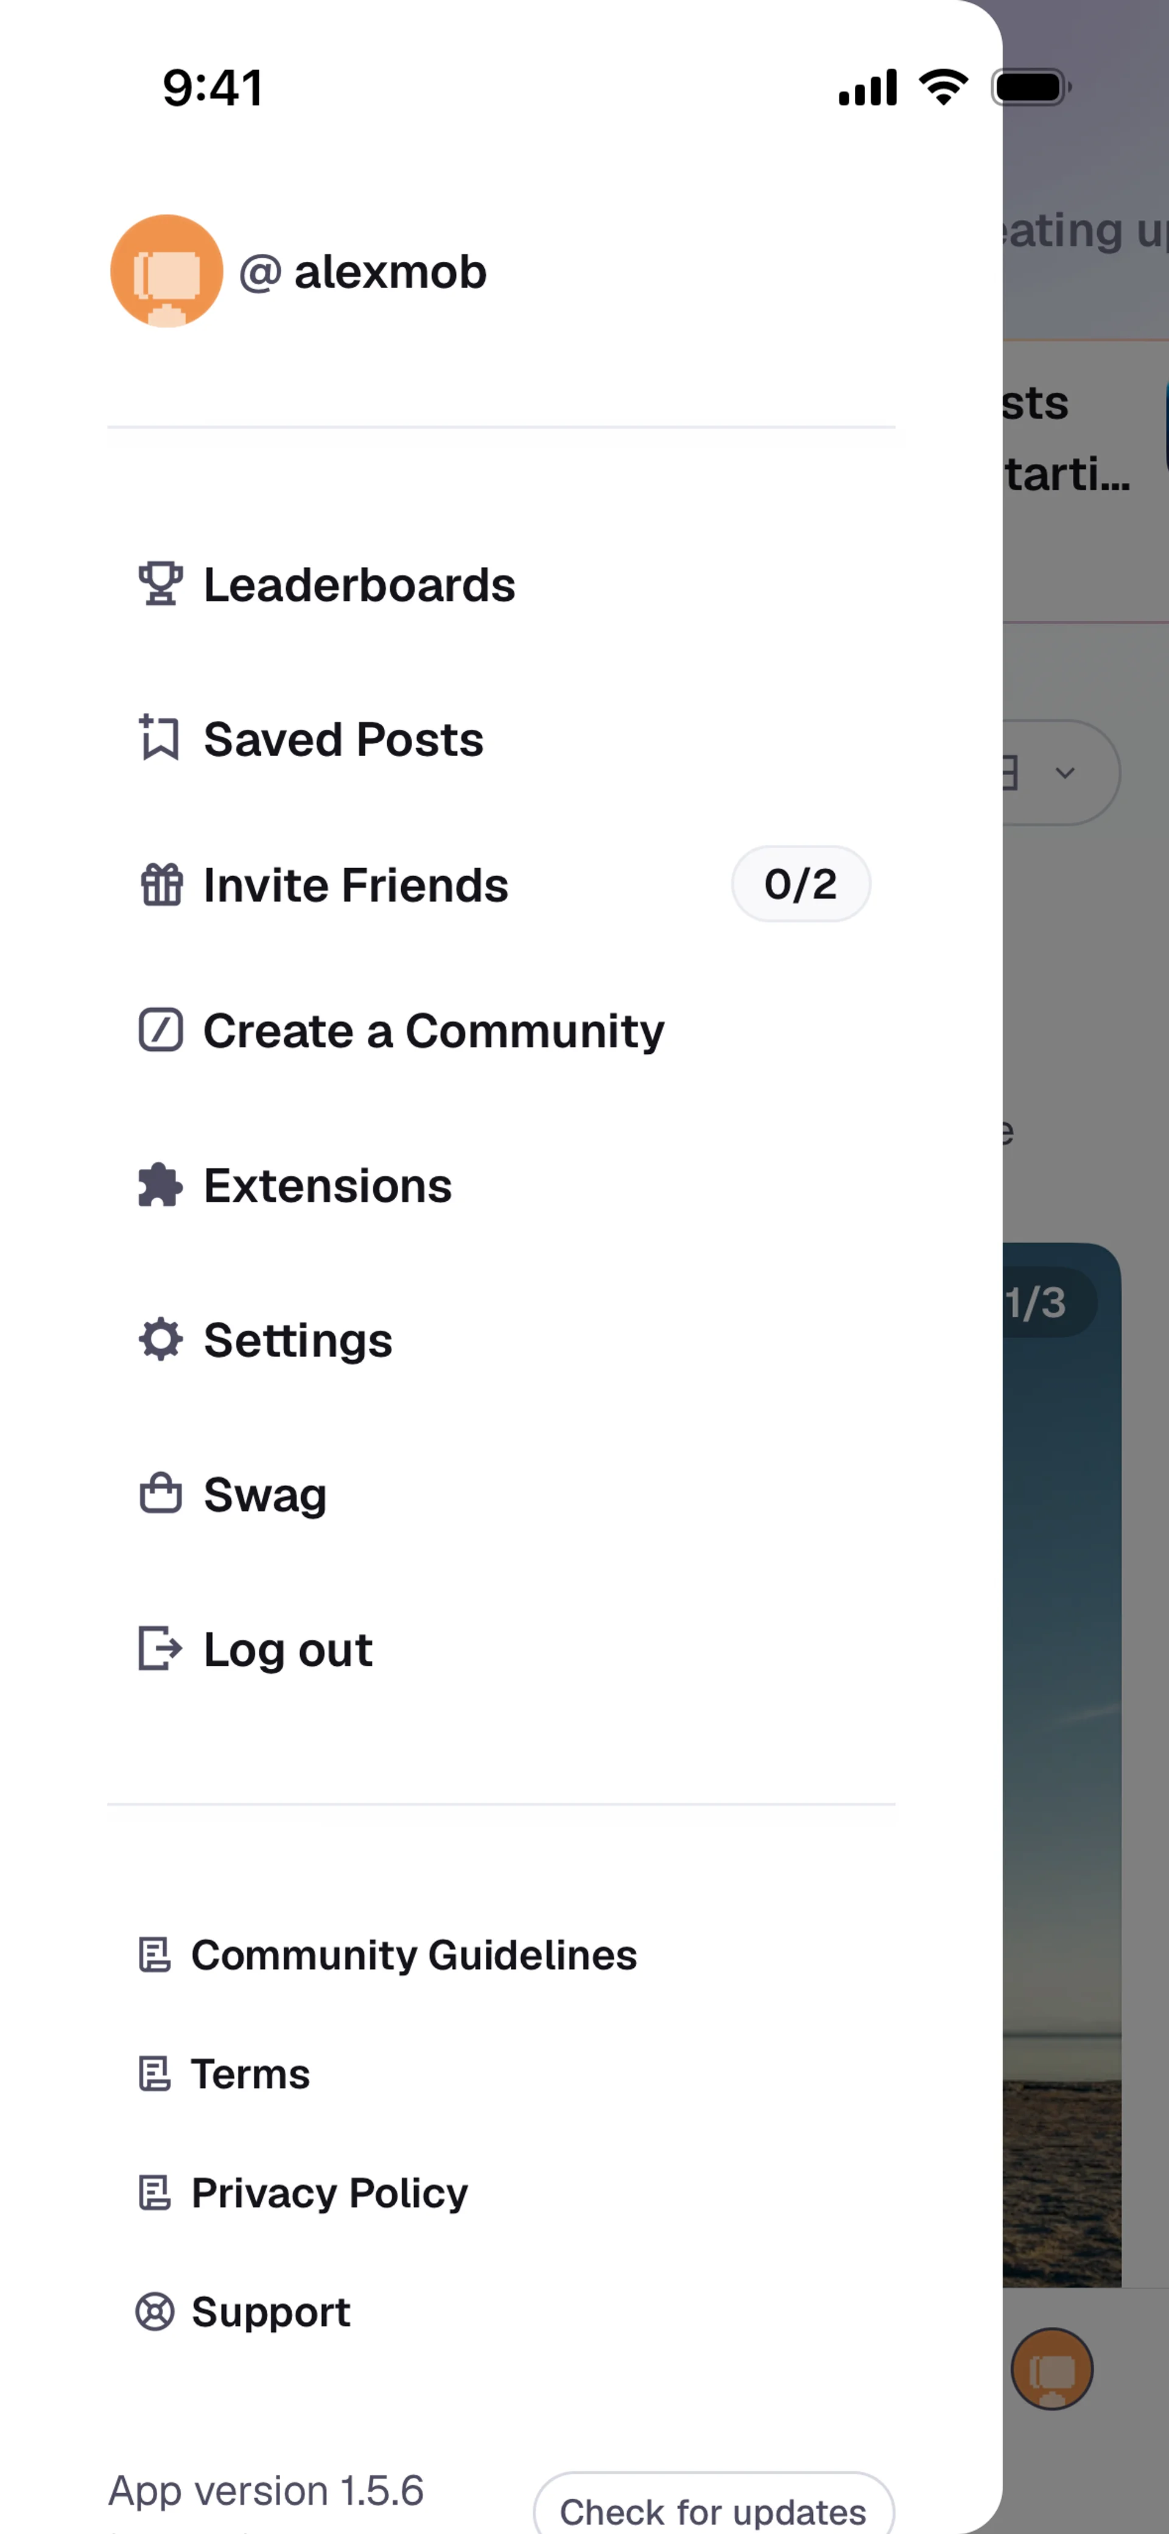Open Saved Posts from the menu
Screen dimensions: 1169x2534
(x=343, y=740)
